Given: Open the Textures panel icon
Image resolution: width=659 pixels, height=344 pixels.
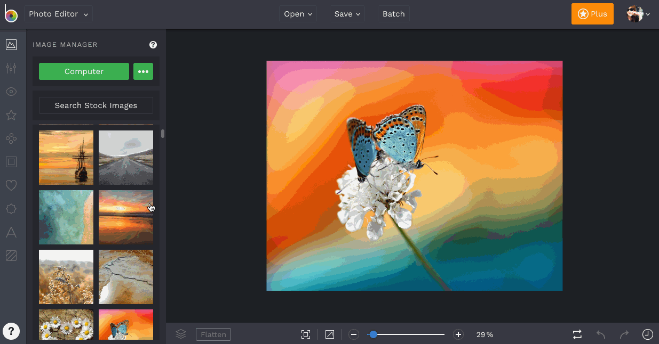Looking at the screenshot, I should 11,256.
